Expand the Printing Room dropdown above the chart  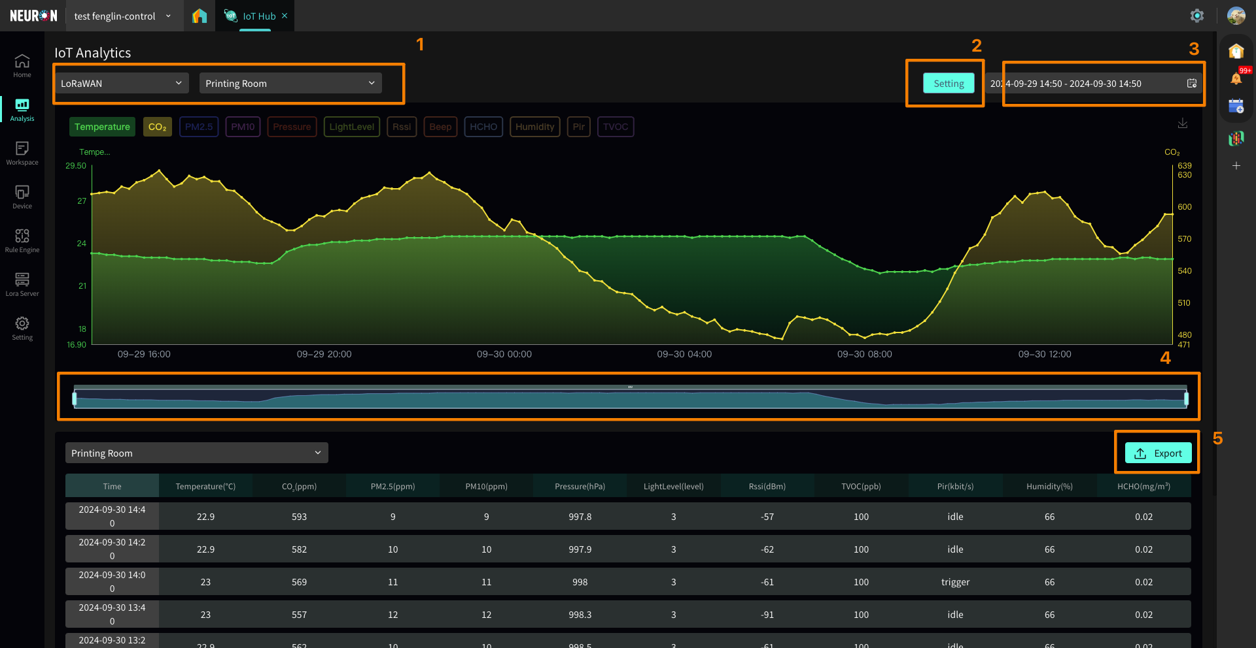[290, 83]
